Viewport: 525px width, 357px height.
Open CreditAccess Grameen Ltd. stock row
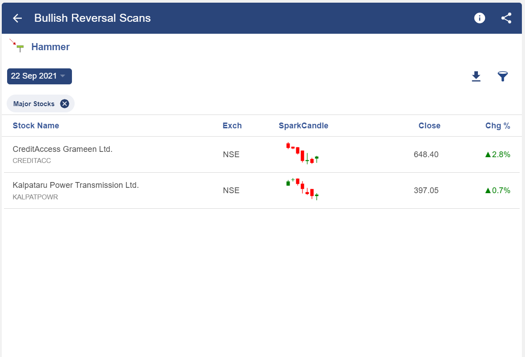pos(262,155)
